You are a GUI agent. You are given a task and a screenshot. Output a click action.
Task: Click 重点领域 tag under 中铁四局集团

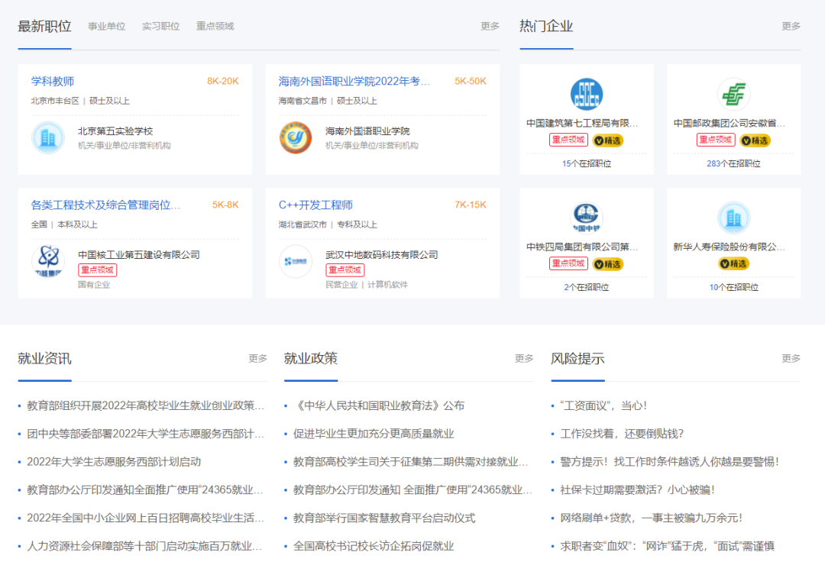point(569,263)
